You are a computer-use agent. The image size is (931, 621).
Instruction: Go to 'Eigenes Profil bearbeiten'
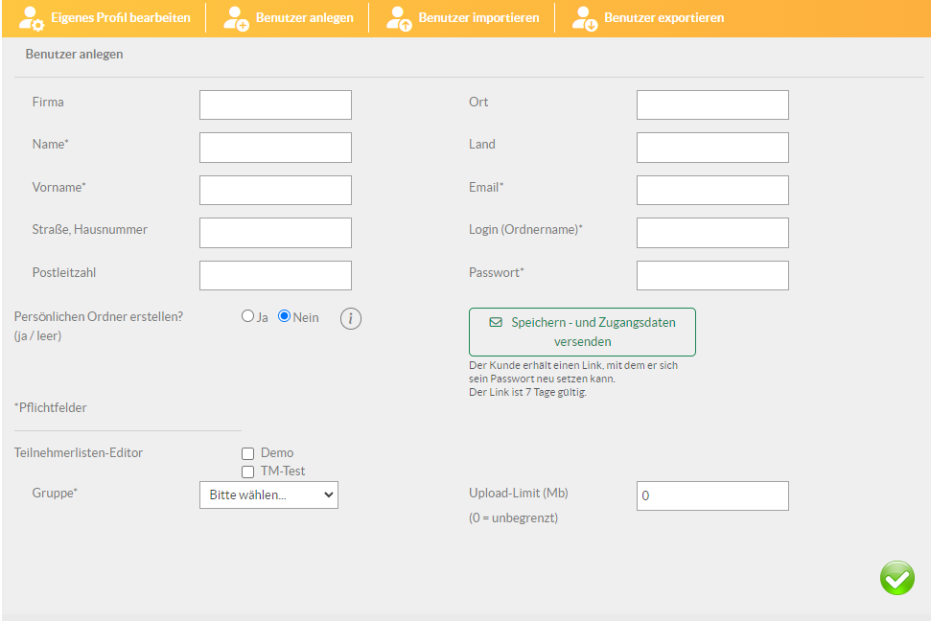(x=120, y=18)
